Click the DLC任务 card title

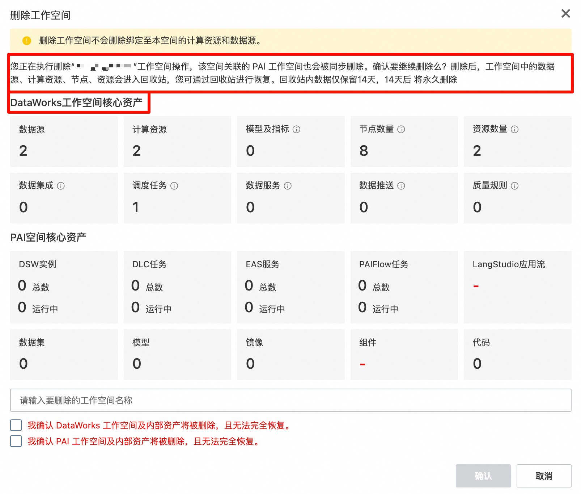pyautogui.click(x=149, y=264)
